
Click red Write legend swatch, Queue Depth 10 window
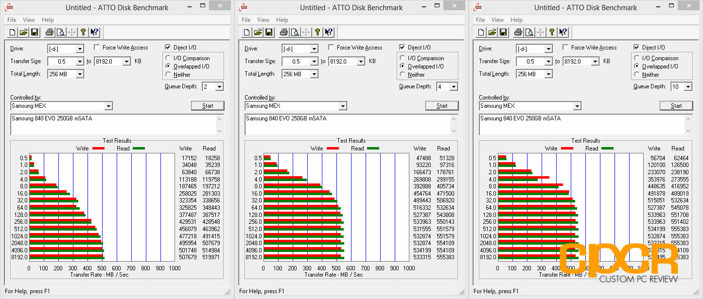coord(566,149)
